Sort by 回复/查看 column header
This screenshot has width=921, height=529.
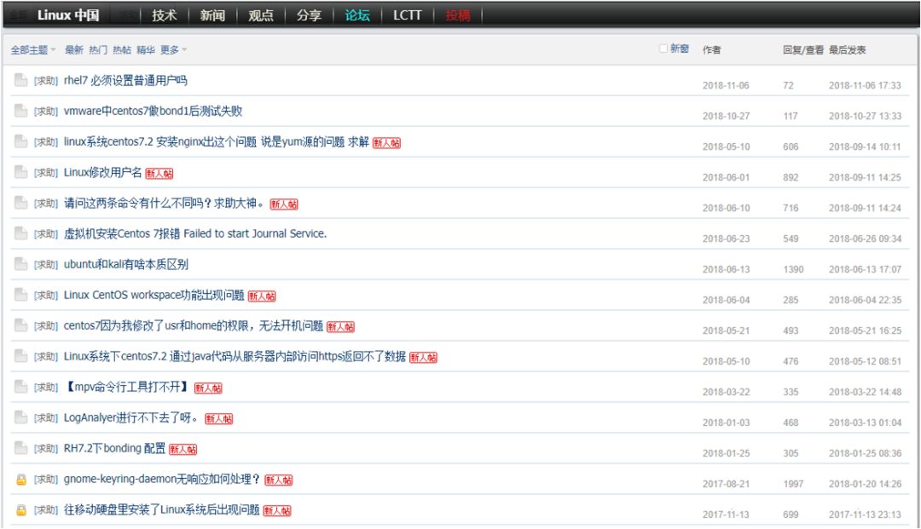click(x=803, y=50)
